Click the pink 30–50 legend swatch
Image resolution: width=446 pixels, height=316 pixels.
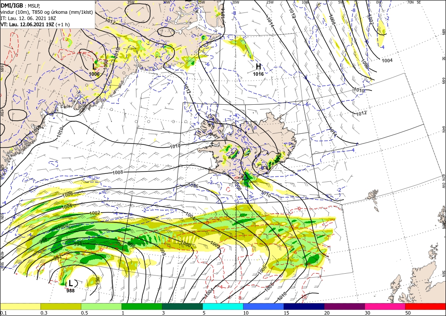click(x=385, y=306)
